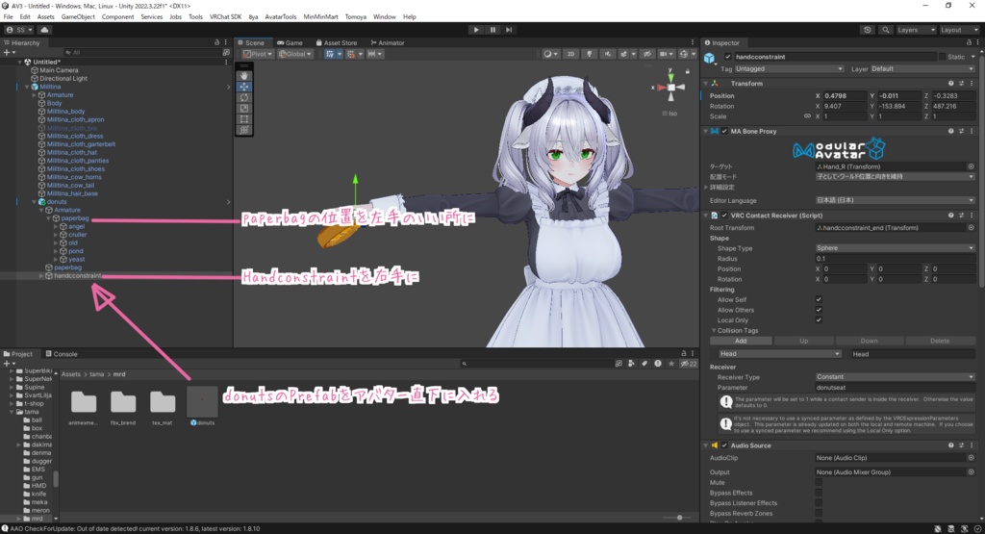The width and height of the screenshot is (985, 534).
Task: Open the File menu
Action: pyautogui.click(x=8, y=17)
